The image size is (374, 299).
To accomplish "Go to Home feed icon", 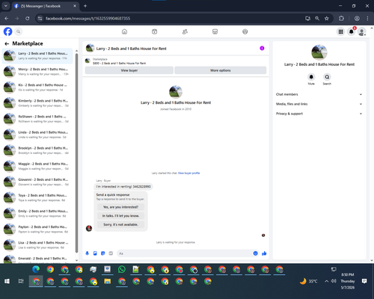I will click(x=124, y=31).
